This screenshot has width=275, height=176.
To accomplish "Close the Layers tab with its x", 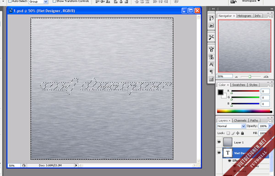I will (230, 121).
